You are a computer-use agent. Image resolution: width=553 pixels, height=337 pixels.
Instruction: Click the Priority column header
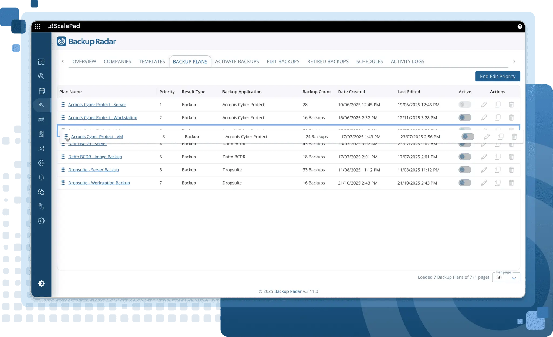pos(167,92)
